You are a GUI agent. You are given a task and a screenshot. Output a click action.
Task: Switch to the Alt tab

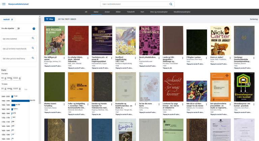86,12
